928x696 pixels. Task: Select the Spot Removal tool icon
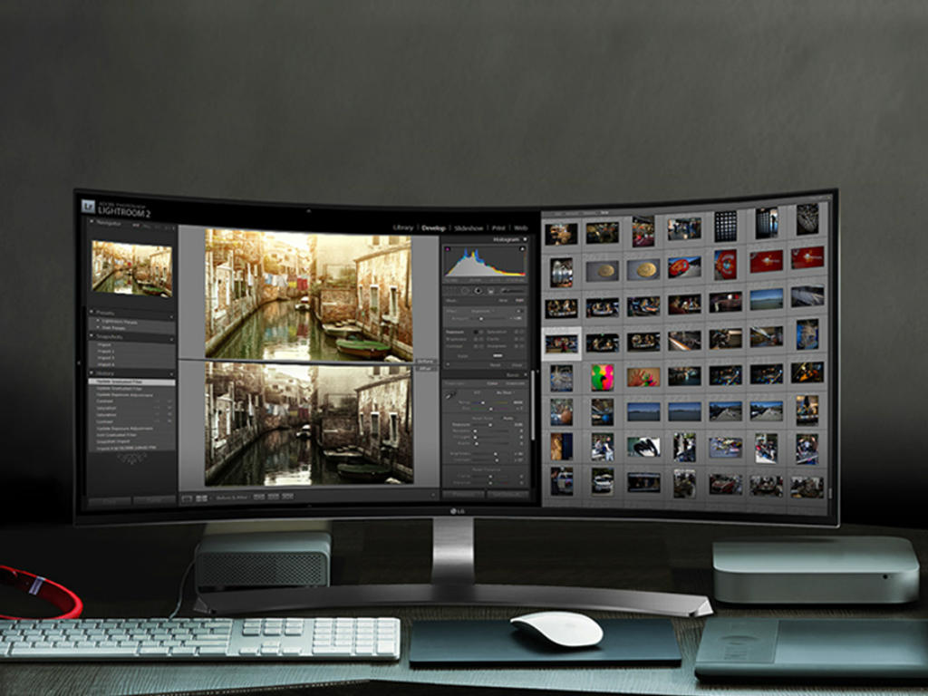click(464, 291)
